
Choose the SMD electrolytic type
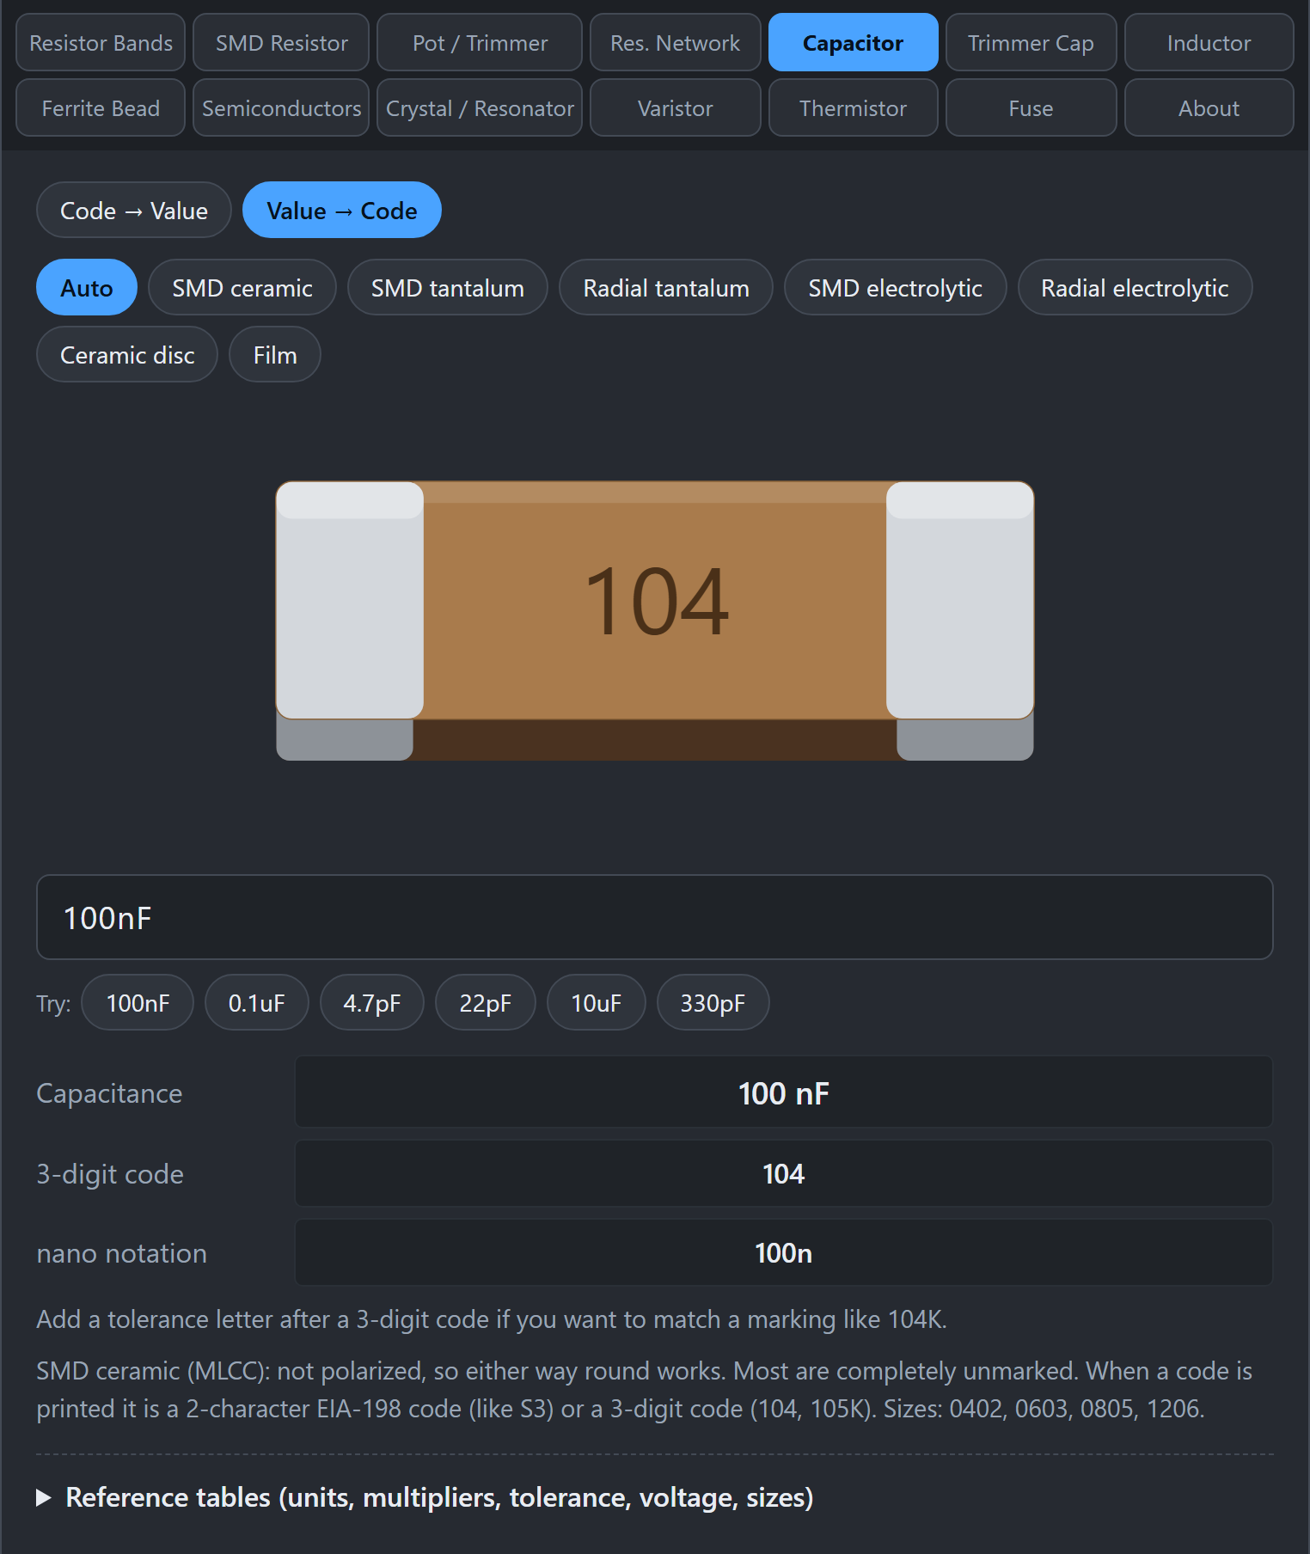click(x=895, y=287)
